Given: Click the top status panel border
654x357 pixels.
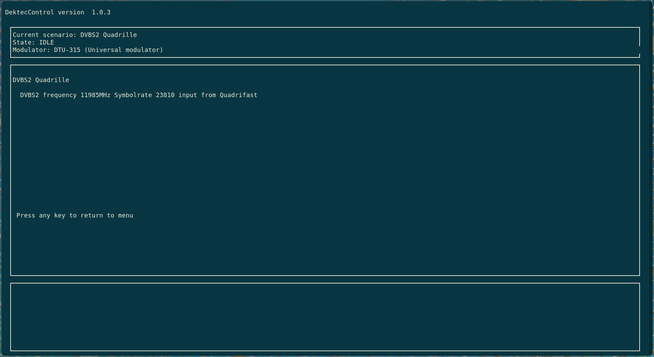Looking at the screenshot, I should coord(325,27).
